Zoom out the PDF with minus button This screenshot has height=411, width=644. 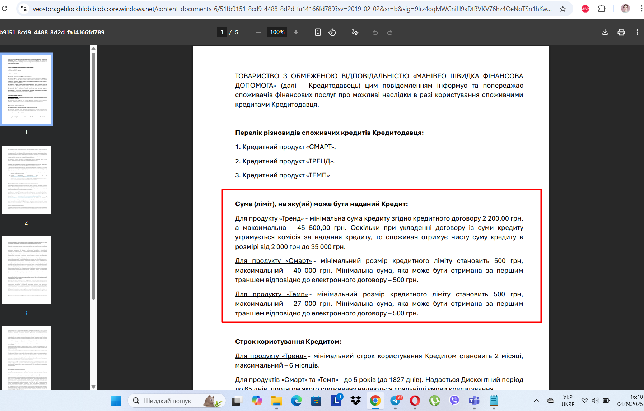(258, 32)
